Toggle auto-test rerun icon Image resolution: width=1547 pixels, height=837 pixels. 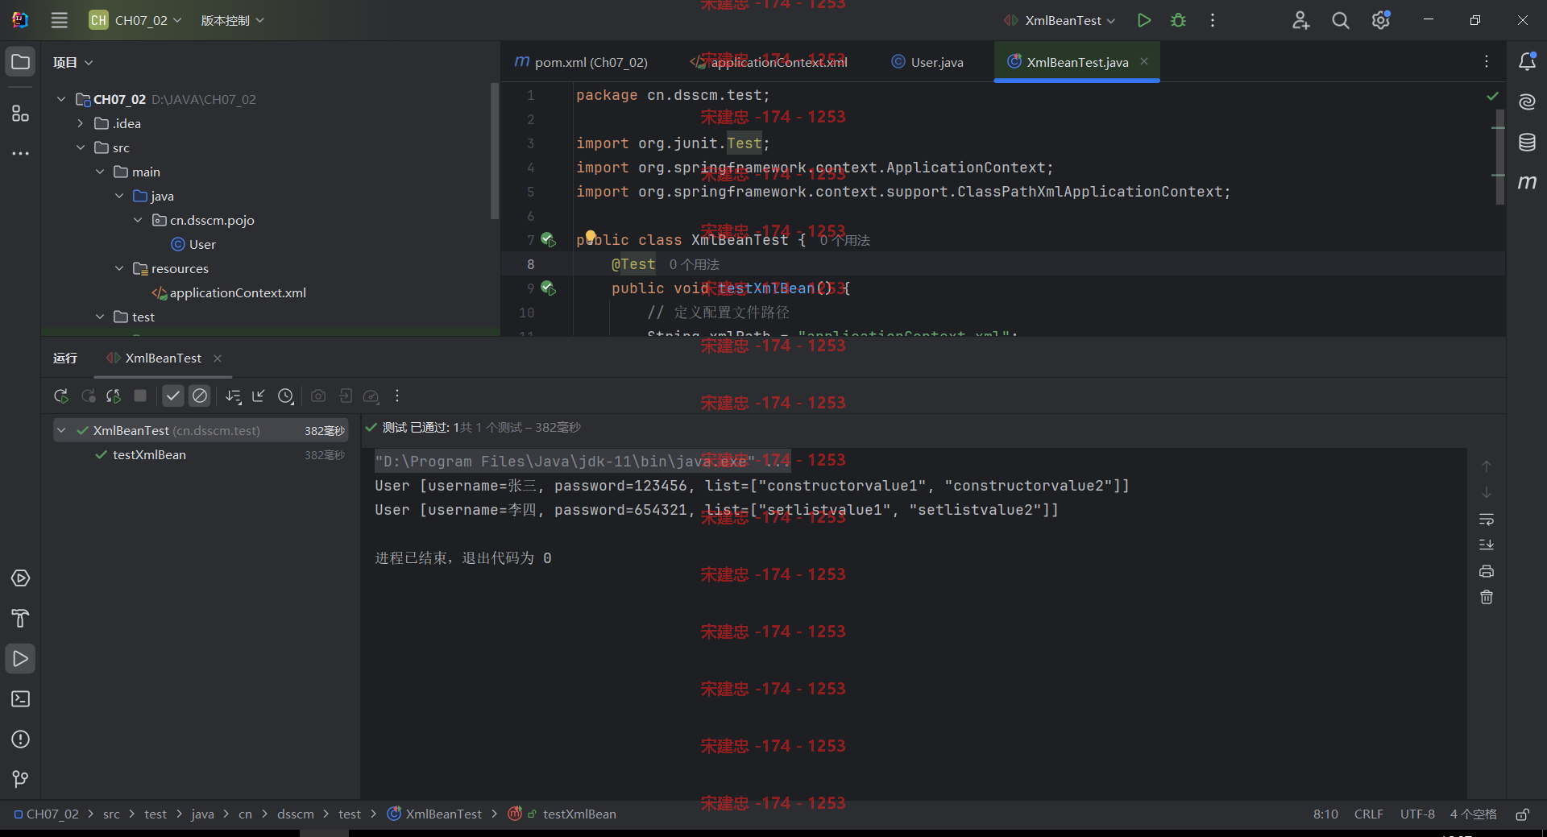tap(114, 396)
